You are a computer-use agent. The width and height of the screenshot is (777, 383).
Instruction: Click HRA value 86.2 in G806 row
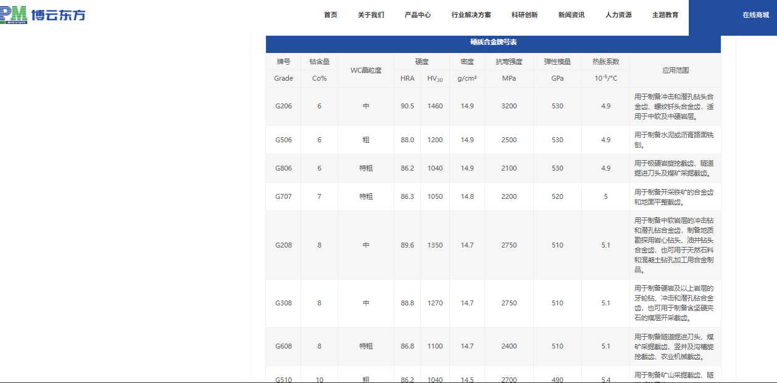[x=407, y=168]
